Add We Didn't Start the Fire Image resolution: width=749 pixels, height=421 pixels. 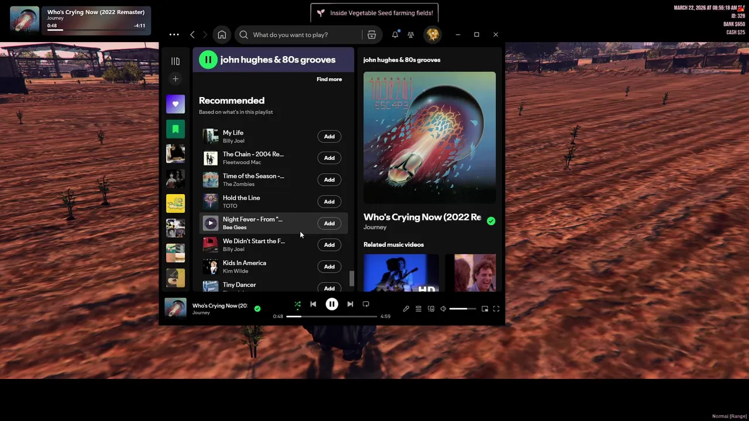click(x=329, y=245)
